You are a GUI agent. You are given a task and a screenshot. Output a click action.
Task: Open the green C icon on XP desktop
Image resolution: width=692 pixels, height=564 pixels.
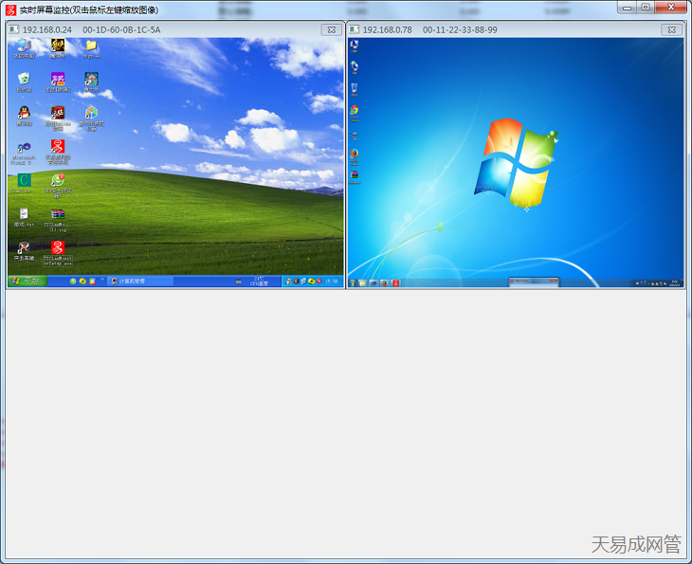tap(24, 180)
